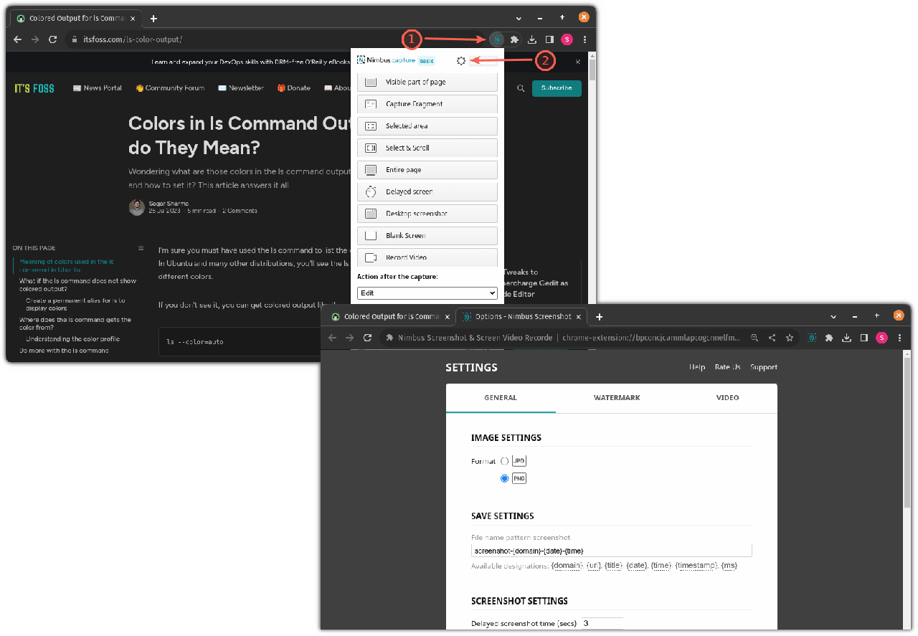Switch to the WATERMARK settings tab

coord(616,398)
